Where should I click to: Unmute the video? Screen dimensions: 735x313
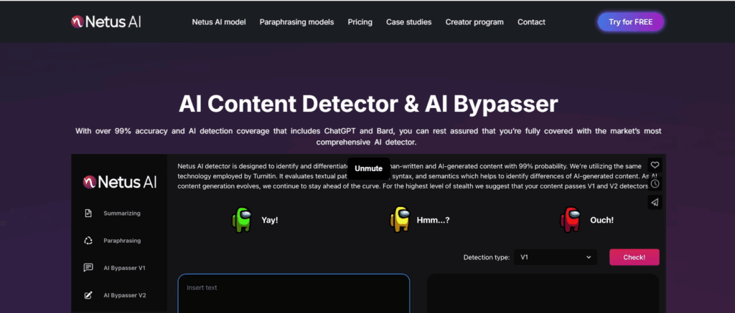click(x=368, y=168)
